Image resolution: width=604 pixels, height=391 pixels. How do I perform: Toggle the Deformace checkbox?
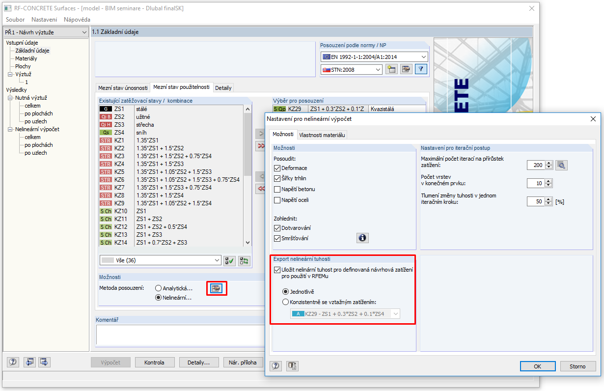(x=277, y=168)
